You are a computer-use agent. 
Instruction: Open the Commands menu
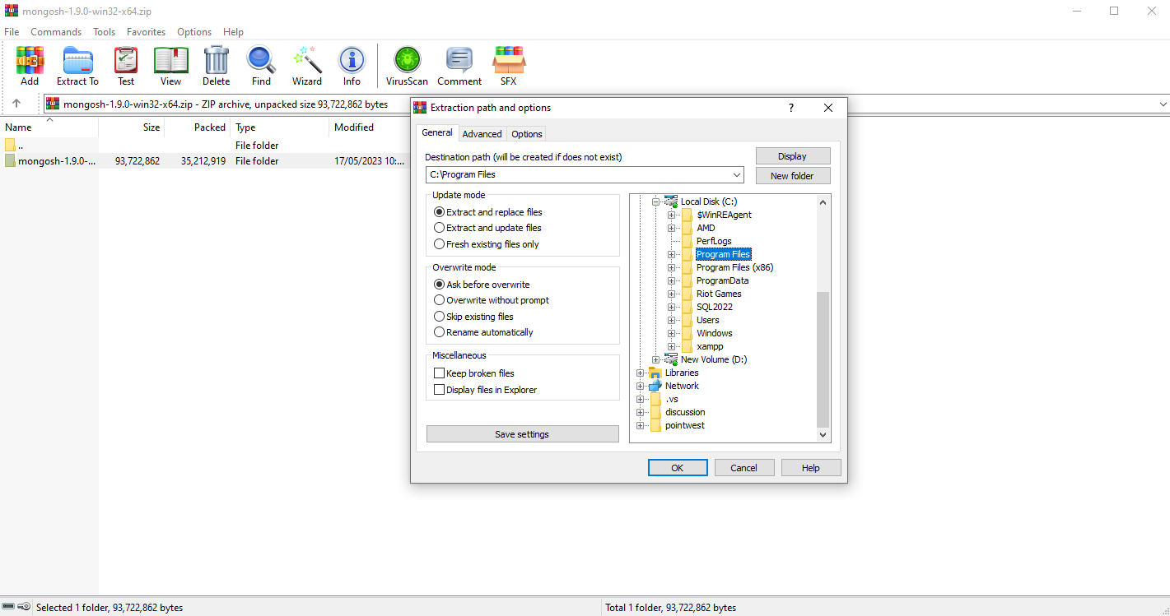(56, 32)
